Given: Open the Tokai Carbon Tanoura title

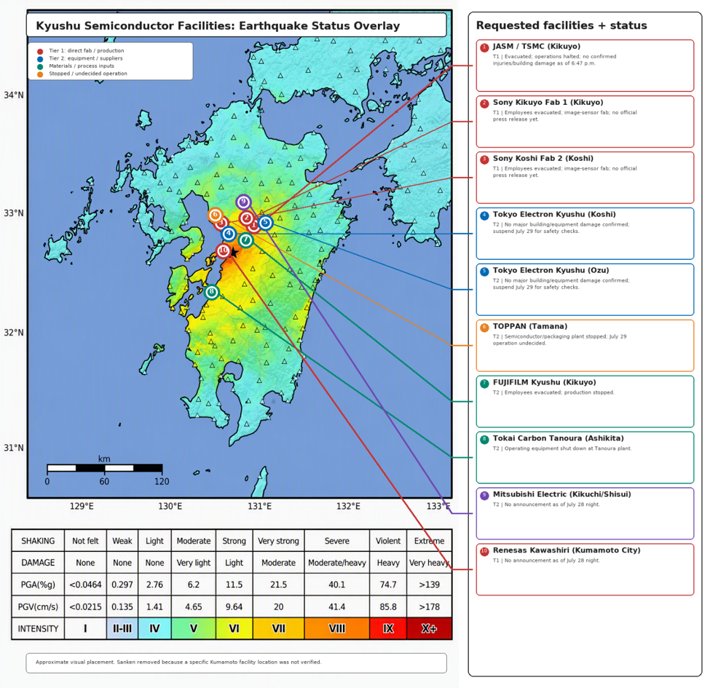Looking at the screenshot, I should (559, 438).
